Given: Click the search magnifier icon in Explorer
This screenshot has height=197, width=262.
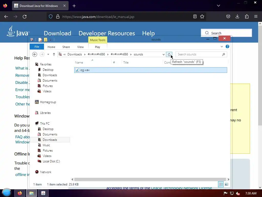Looking at the screenshot, I should coord(224,54).
